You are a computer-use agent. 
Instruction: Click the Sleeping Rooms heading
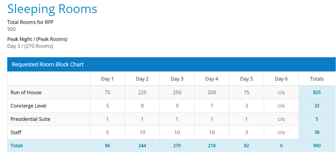point(52,9)
